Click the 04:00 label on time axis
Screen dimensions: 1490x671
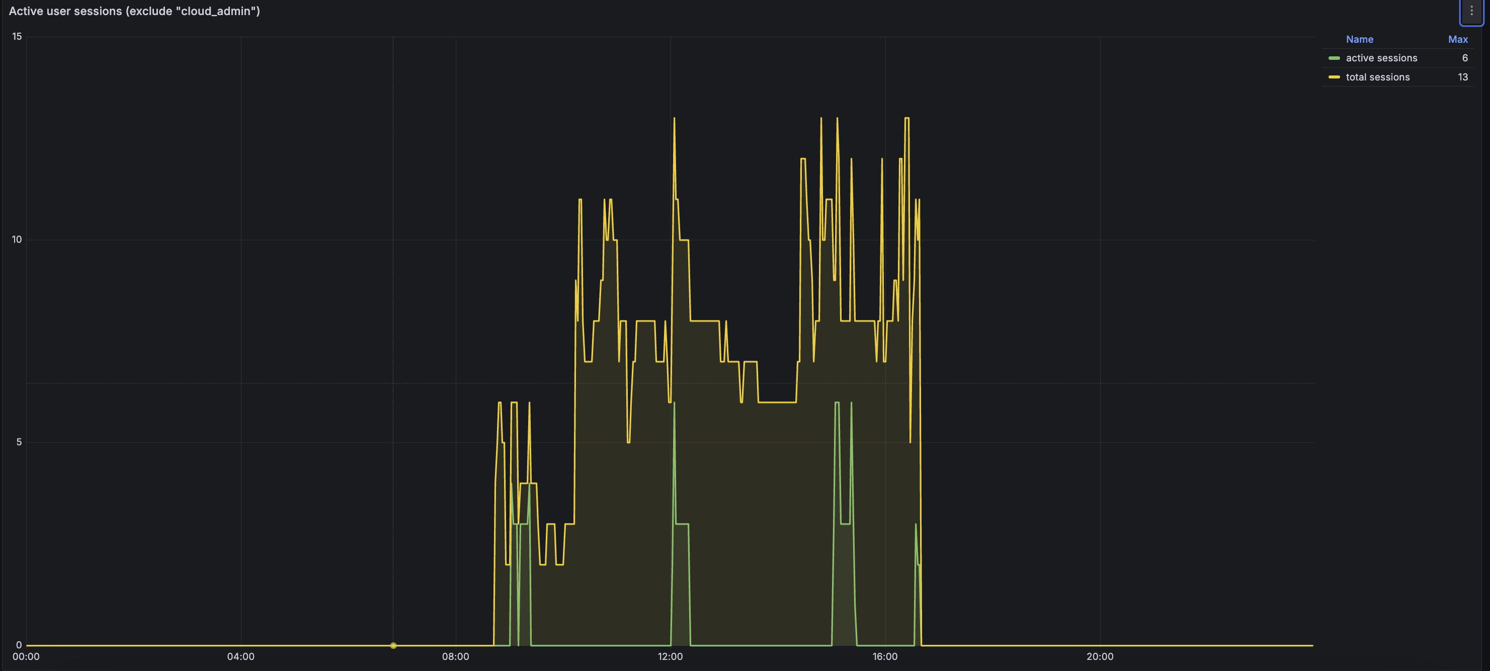click(x=240, y=656)
